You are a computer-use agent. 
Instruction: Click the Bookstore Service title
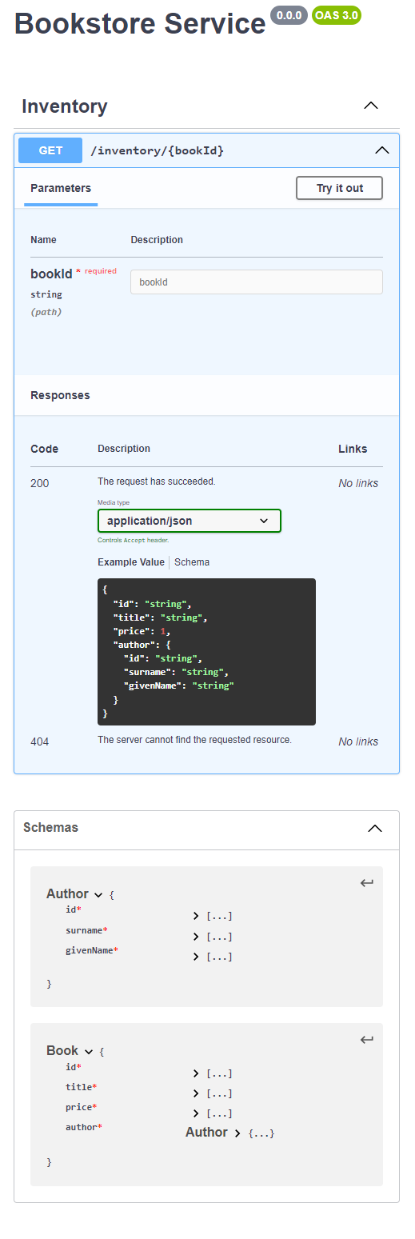click(140, 24)
